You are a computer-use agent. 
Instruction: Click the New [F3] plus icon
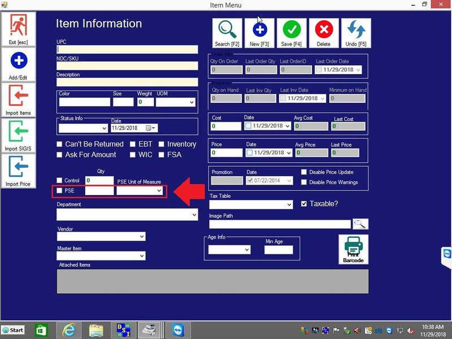click(259, 30)
